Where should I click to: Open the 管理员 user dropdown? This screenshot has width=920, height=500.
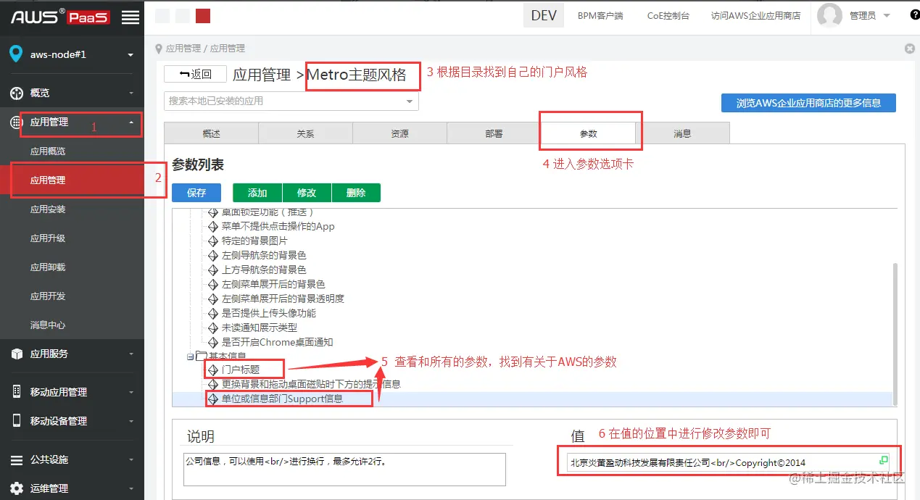(887, 16)
